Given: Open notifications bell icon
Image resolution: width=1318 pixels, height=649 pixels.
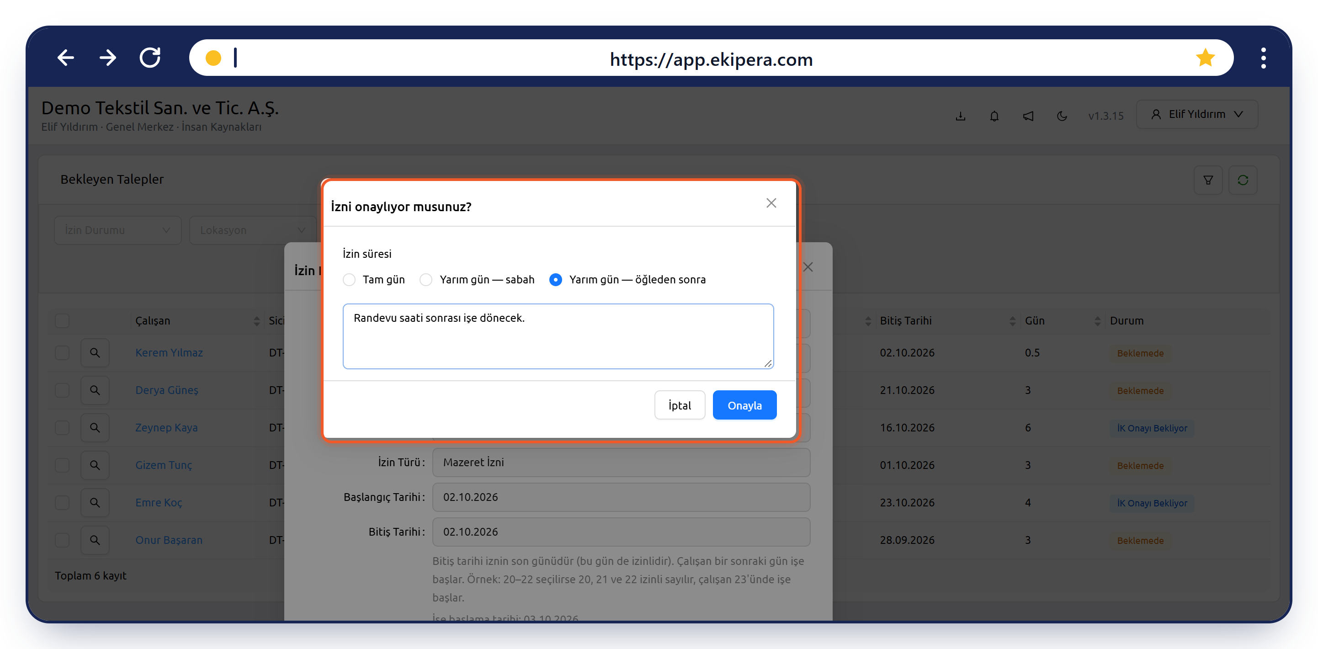Looking at the screenshot, I should pyautogui.click(x=994, y=116).
